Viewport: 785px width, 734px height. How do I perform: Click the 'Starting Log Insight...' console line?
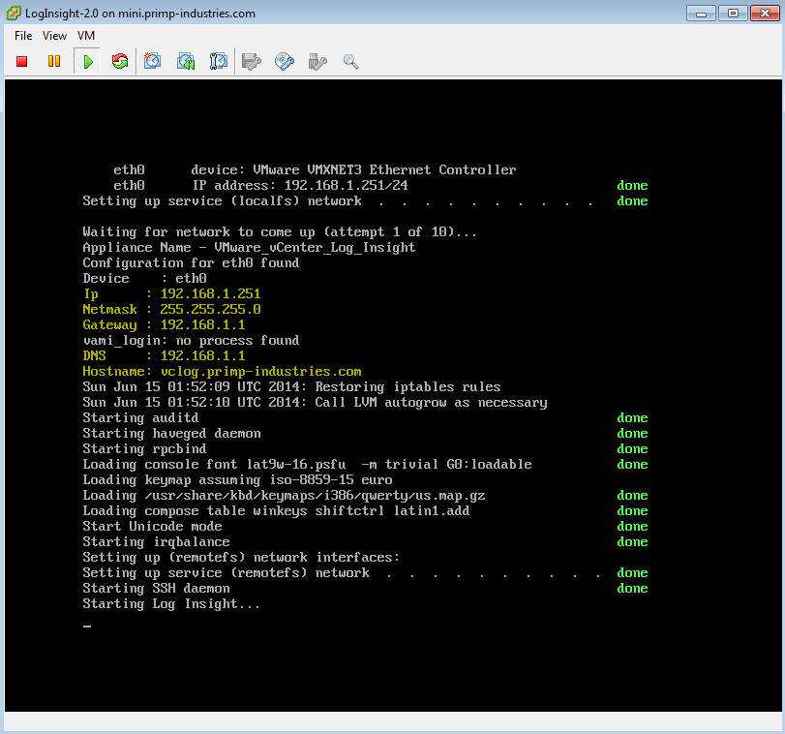pyautogui.click(x=171, y=604)
